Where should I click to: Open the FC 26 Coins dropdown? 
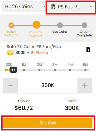coord(24,6)
